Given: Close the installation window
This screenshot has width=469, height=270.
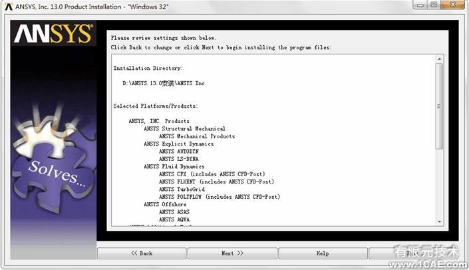Looking at the screenshot, I should (x=453, y=5).
